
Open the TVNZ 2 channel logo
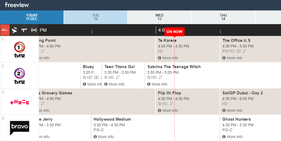click(x=20, y=75)
